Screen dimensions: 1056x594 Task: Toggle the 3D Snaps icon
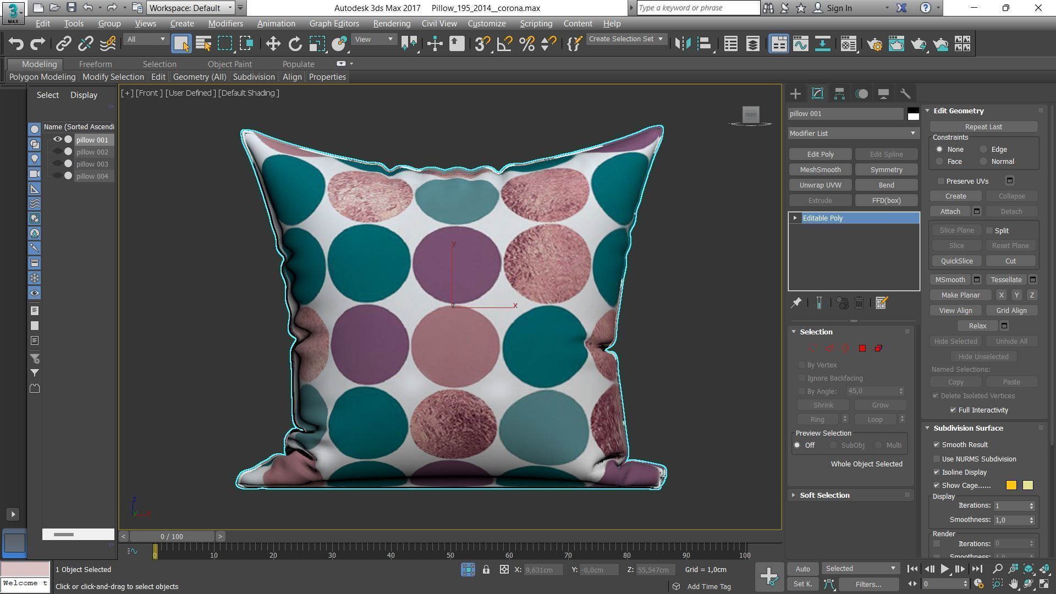(482, 44)
